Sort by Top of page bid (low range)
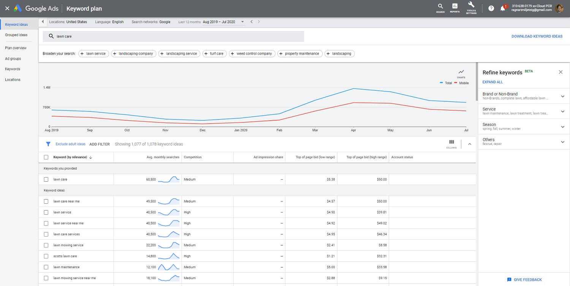The height and width of the screenshot is (286, 570). coord(315,157)
